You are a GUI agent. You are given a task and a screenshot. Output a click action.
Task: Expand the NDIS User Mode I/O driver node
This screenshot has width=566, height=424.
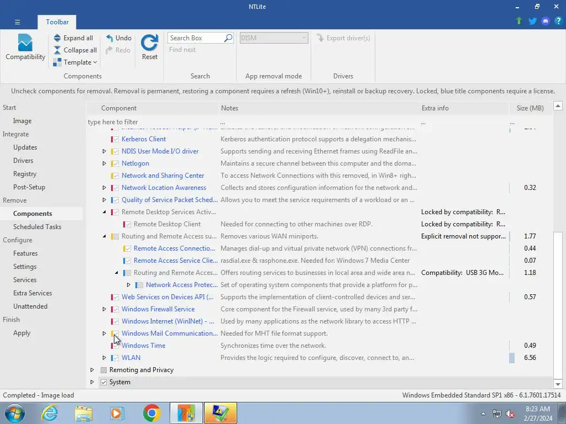pyautogui.click(x=104, y=151)
